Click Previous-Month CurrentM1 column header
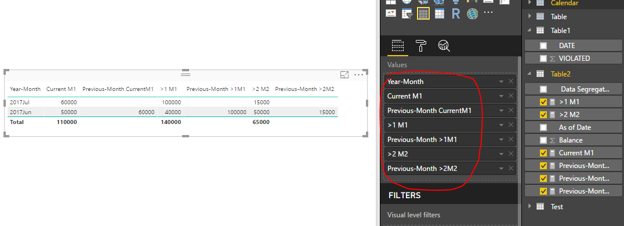This screenshot has width=624, height=226. point(118,89)
